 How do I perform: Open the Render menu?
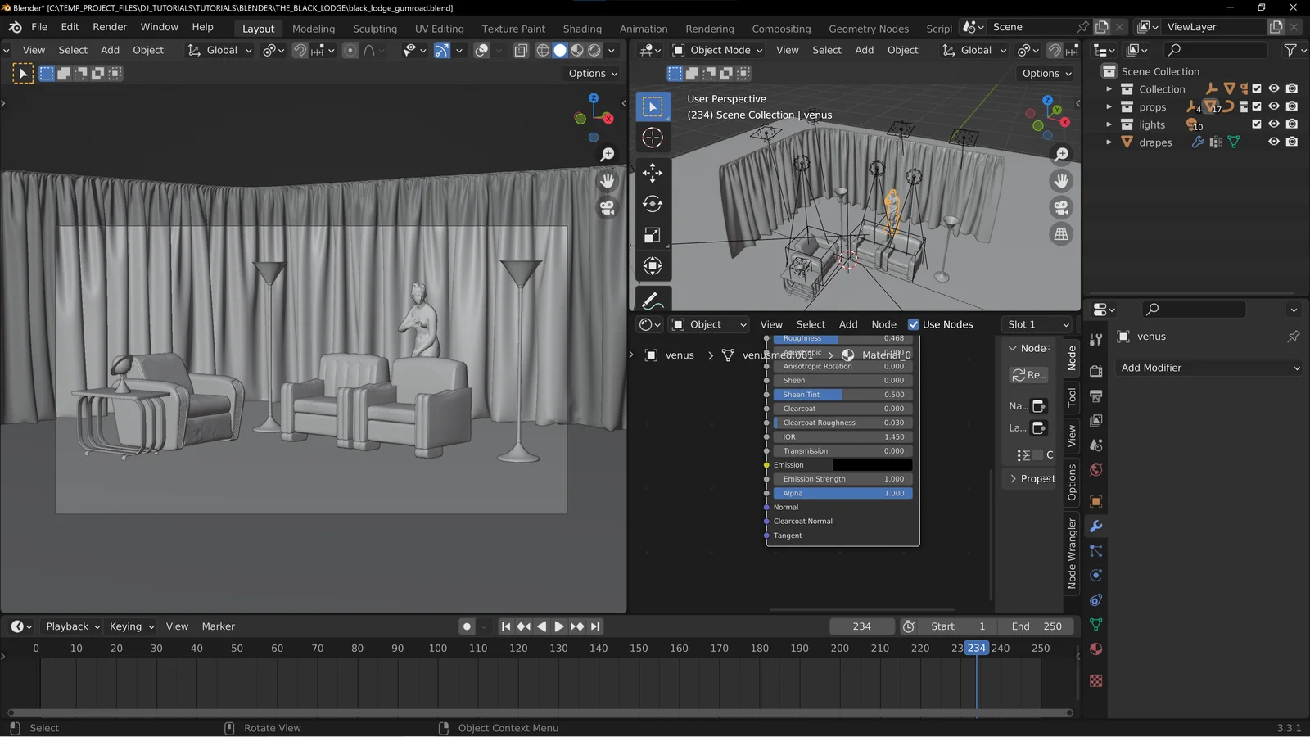[x=110, y=26]
